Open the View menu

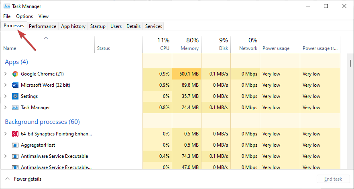pos(43,16)
